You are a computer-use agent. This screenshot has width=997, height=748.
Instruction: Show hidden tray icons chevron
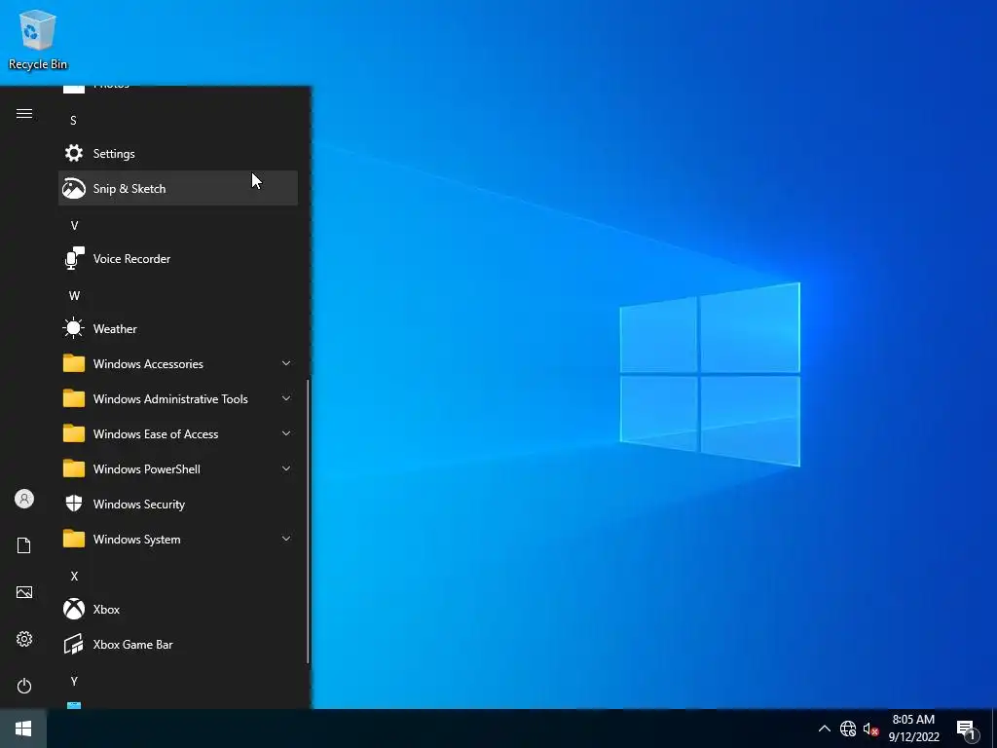824,729
